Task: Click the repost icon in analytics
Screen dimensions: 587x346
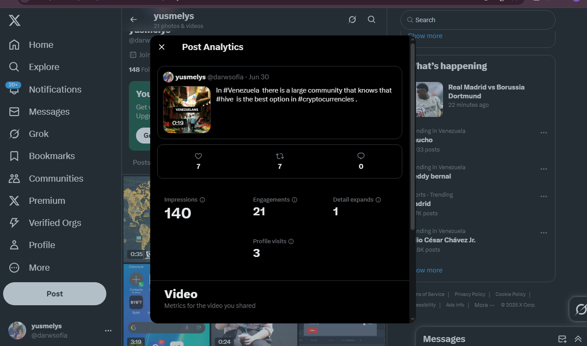Action: coord(280,156)
